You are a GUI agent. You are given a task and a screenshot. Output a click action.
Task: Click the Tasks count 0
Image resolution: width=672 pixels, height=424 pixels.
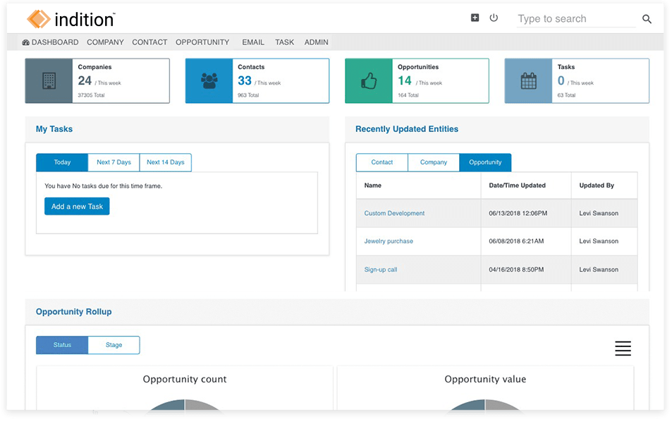click(x=561, y=80)
